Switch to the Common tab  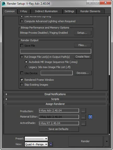click(10, 11)
